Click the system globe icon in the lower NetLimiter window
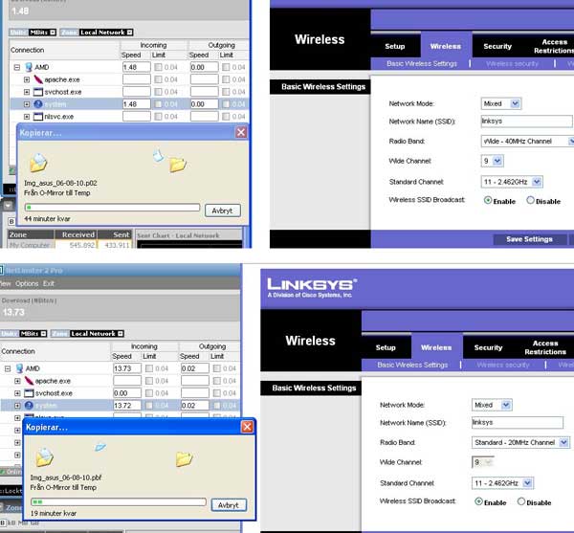 (29, 406)
